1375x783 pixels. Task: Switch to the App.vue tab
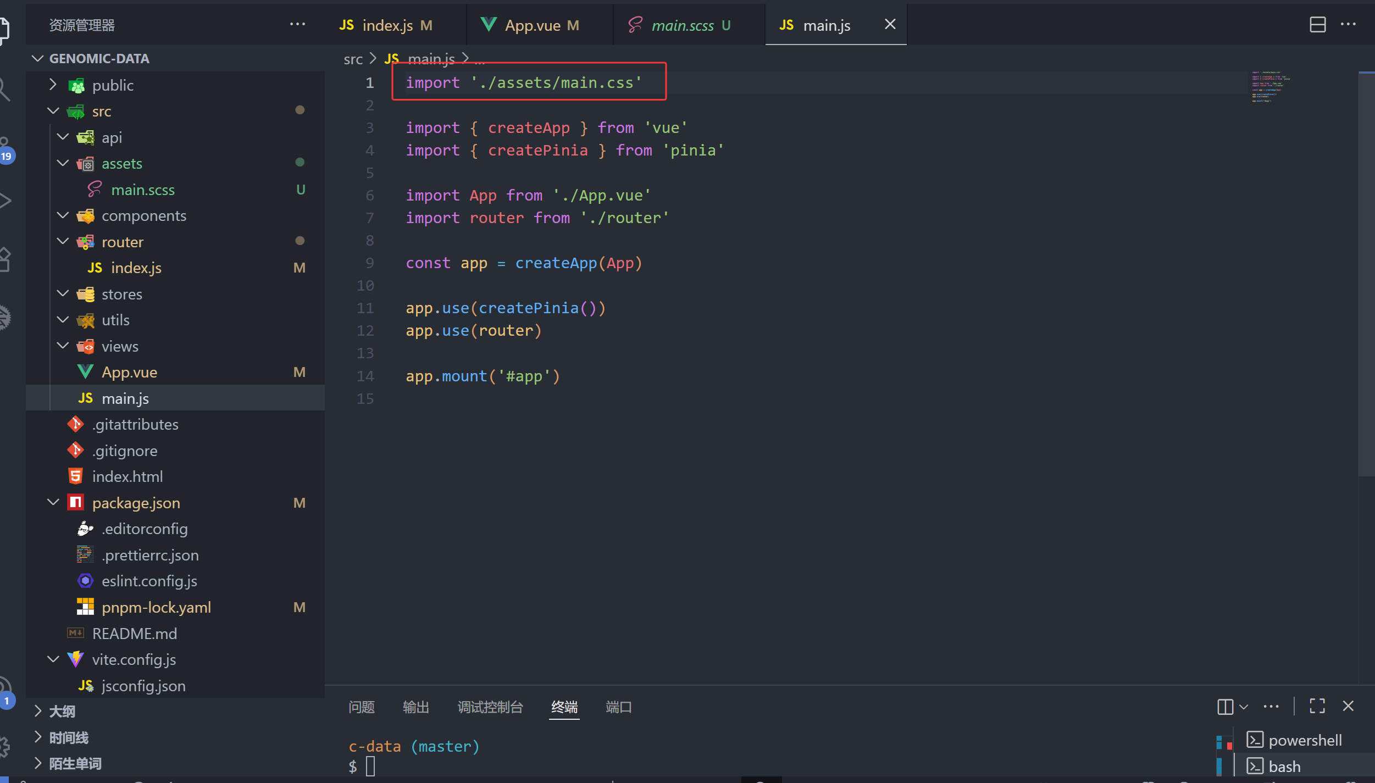pos(532,25)
